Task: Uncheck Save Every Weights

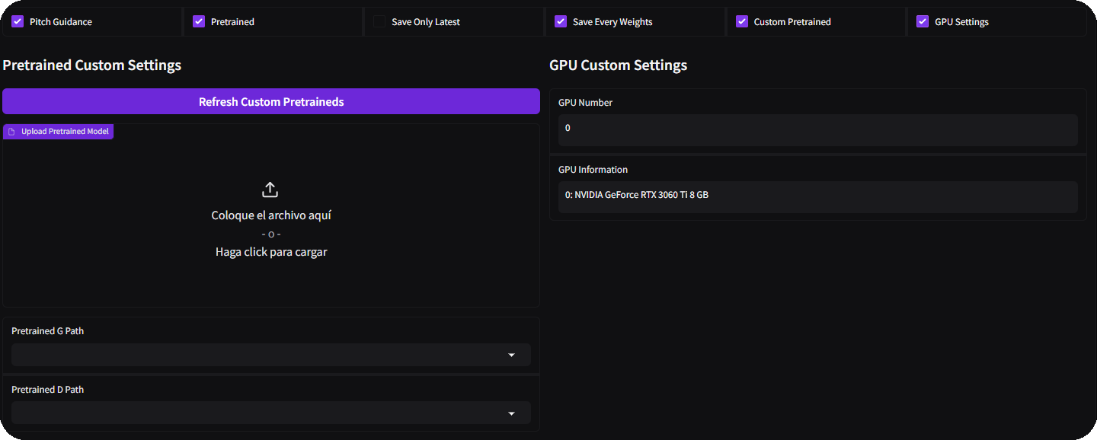Action: [x=561, y=22]
